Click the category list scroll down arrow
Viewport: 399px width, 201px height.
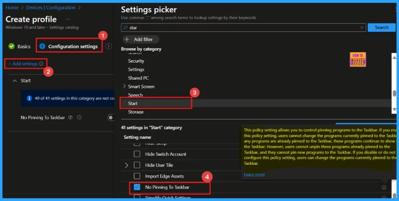tap(394, 109)
